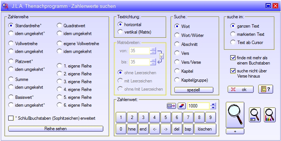Select 6. eigene Reihe option
This screenshot has height=141, width=281.
[x=59, y=105]
